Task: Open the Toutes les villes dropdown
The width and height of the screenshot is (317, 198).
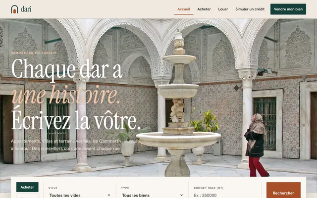Action: [x=80, y=195]
